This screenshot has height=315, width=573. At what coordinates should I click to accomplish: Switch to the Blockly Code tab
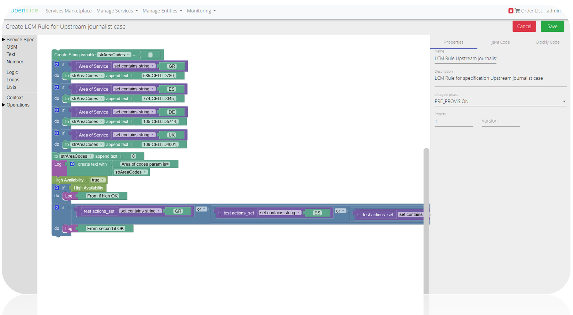click(547, 42)
